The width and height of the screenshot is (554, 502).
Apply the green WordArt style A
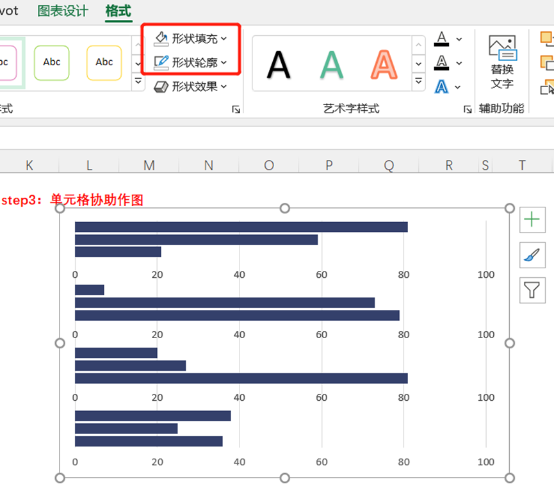(x=331, y=65)
